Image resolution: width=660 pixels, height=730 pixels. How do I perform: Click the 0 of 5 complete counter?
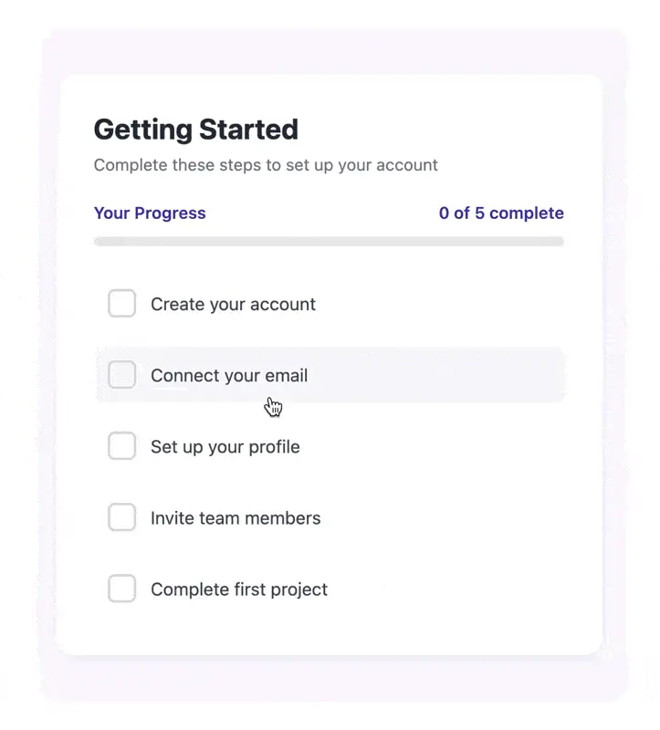click(500, 213)
